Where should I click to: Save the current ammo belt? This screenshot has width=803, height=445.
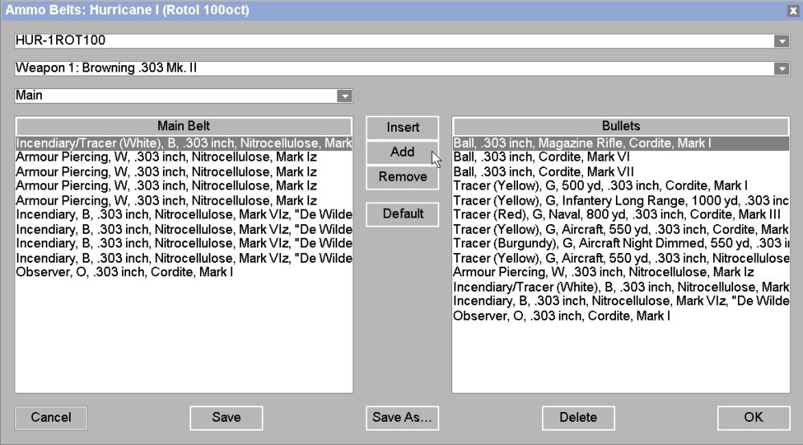226,417
